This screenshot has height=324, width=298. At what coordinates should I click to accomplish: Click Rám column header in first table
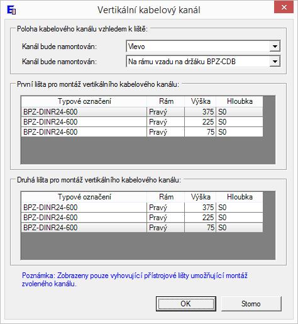click(166, 101)
